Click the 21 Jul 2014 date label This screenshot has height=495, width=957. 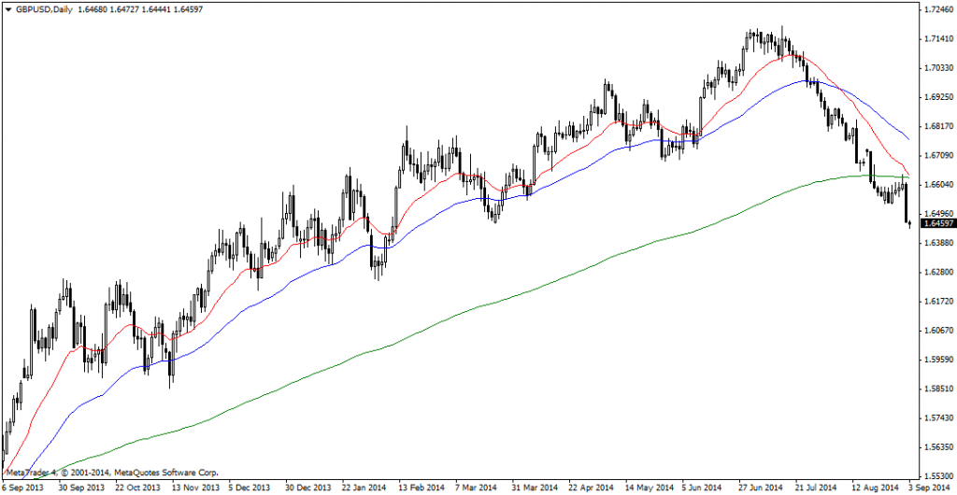click(x=817, y=488)
